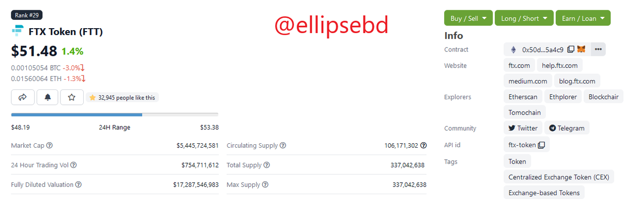Open the ftx.com website link

coord(519,65)
